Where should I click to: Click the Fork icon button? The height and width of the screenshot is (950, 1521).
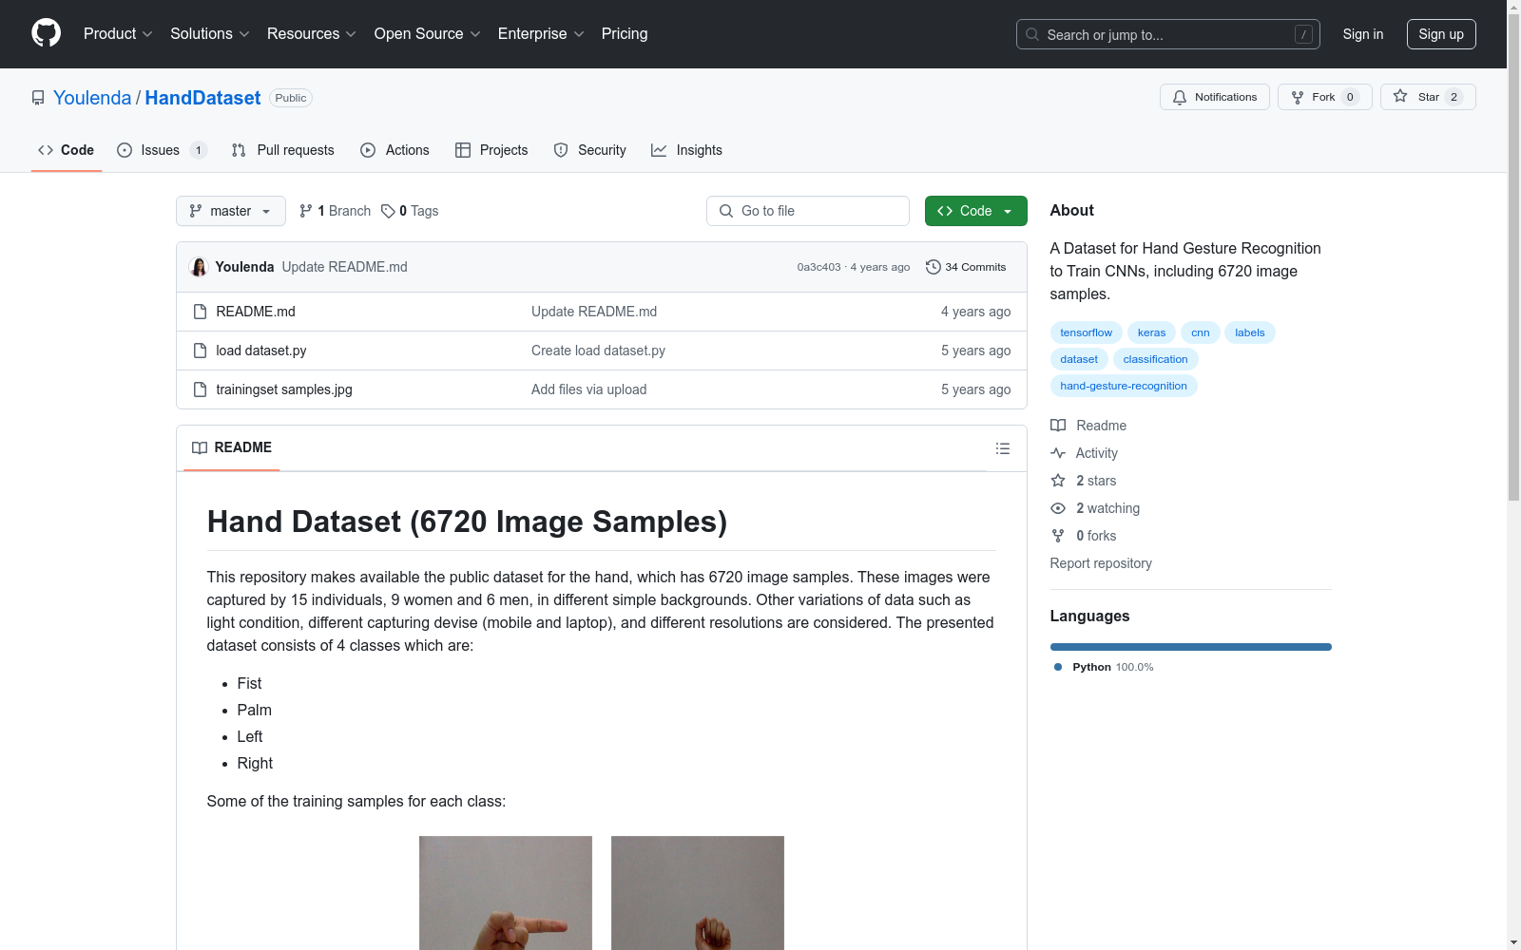click(x=1298, y=97)
